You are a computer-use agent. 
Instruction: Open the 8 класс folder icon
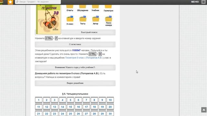[70, 19]
